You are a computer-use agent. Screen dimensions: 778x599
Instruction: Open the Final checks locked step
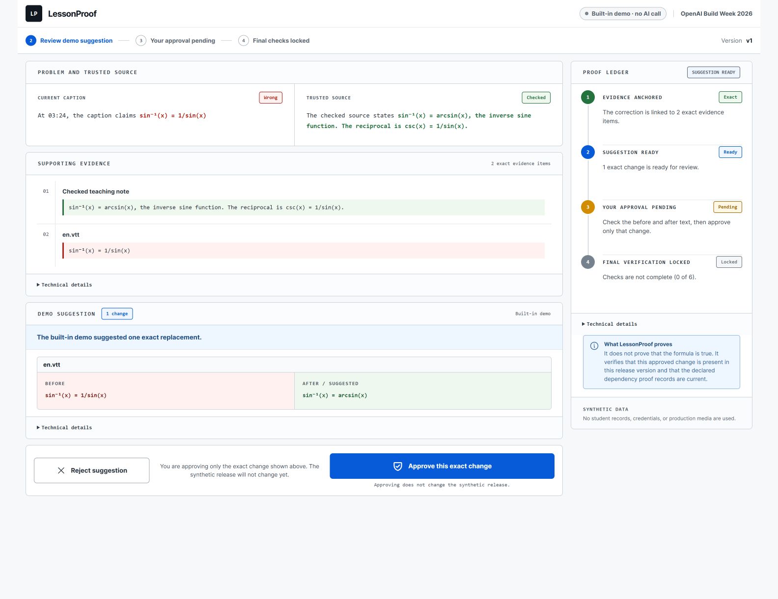pos(274,41)
